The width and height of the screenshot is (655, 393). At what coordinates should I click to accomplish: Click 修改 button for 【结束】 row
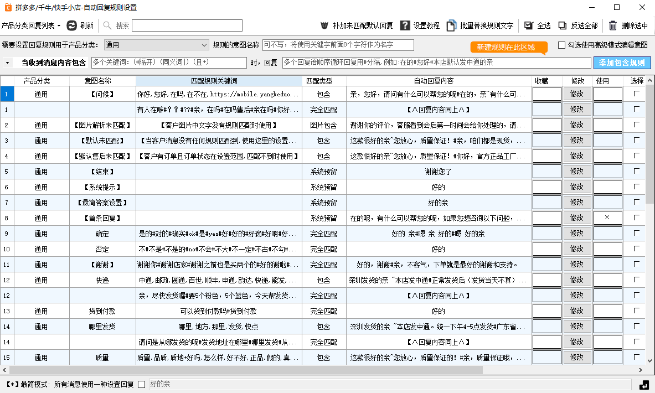(x=577, y=172)
